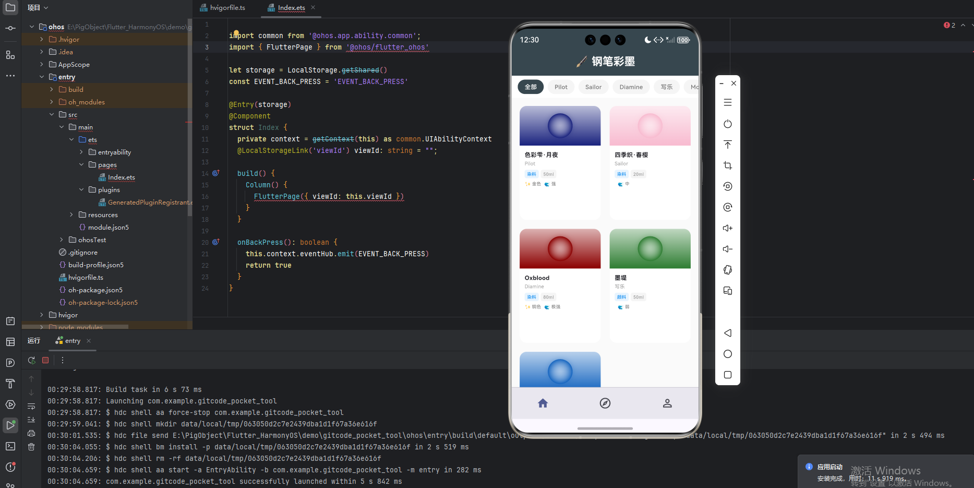Expand the .idea folder
The image size is (974, 488).
(42, 52)
